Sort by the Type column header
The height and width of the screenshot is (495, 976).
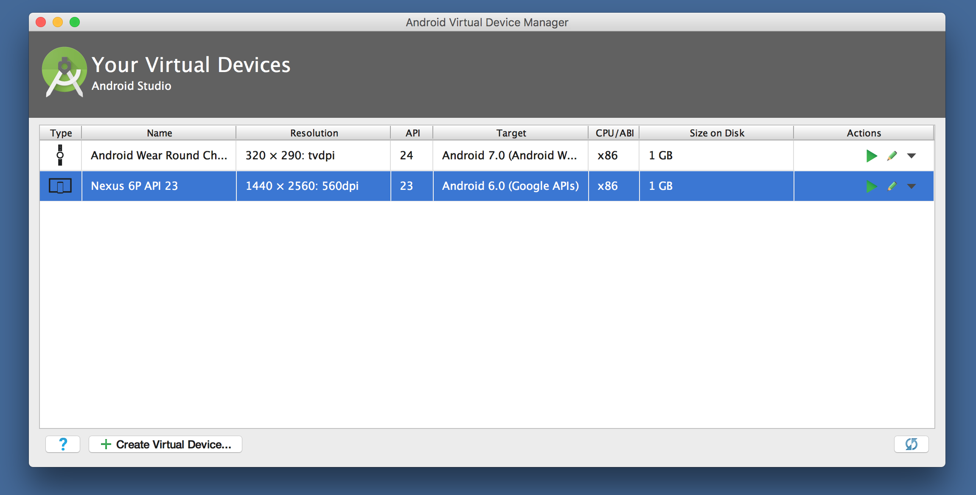click(x=61, y=133)
